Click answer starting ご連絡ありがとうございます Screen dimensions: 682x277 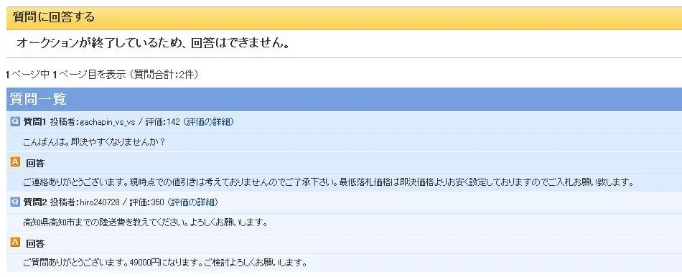tap(328, 182)
